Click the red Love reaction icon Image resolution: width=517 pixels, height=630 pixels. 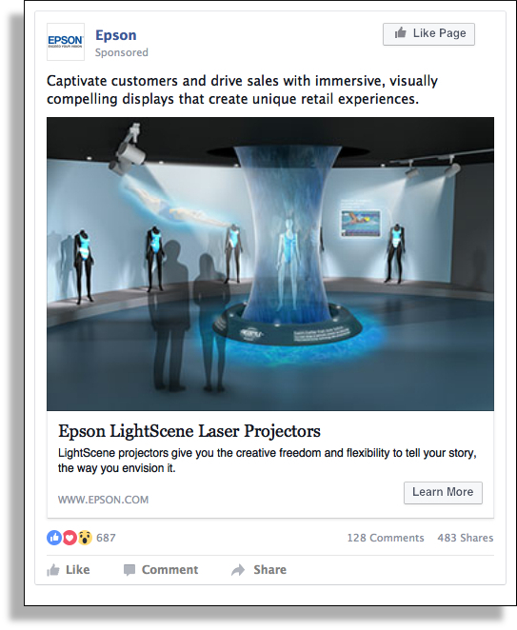pos(70,538)
